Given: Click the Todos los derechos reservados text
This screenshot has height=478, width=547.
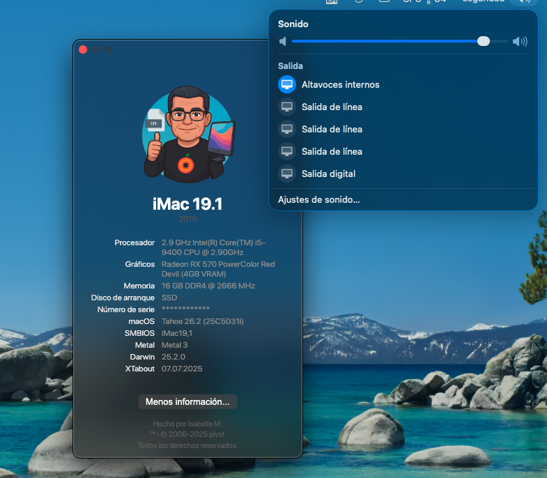Looking at the screenshot, I should click(x=187, y=445).
